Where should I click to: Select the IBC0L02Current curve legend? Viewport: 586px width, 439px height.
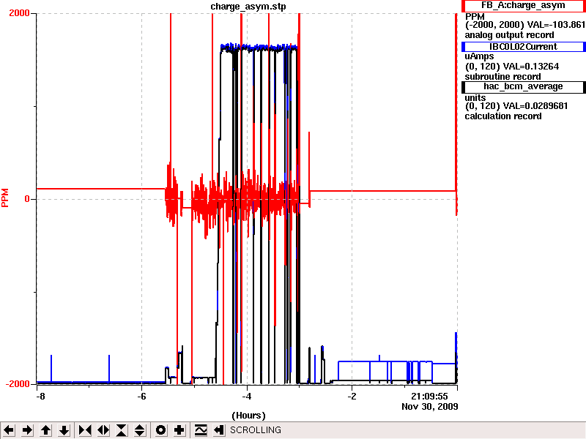[x=523, y=47]
